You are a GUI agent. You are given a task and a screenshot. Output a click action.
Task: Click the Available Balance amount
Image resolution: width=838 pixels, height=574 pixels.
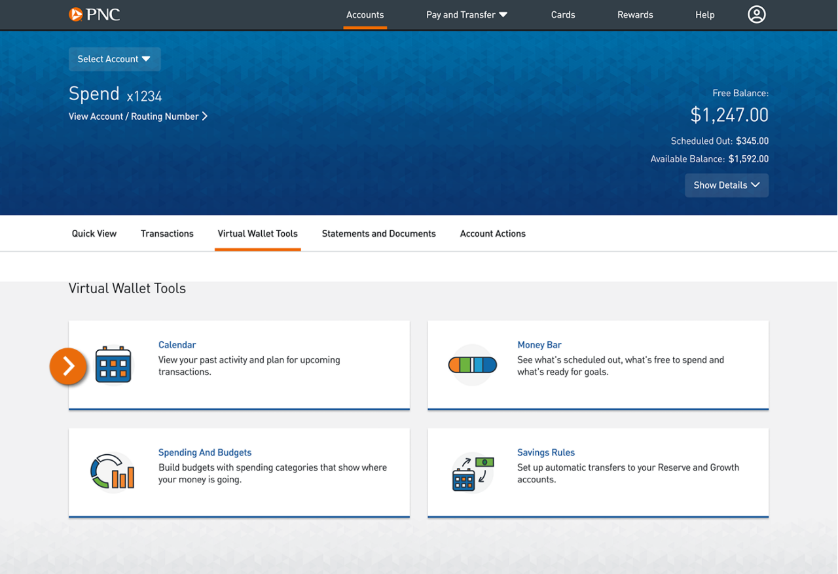click(x=749, y=158)
